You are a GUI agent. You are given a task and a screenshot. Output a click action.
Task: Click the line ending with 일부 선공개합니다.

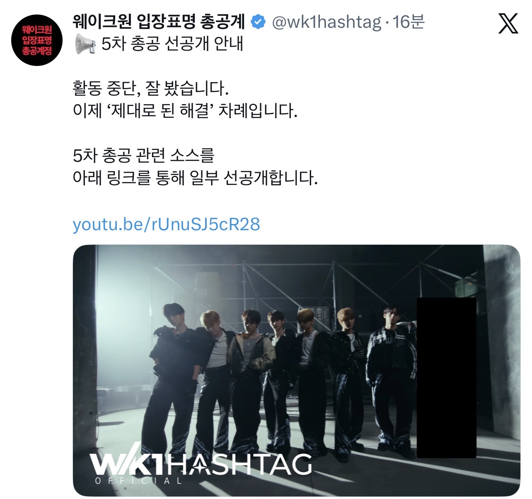[x=195, y=178]
